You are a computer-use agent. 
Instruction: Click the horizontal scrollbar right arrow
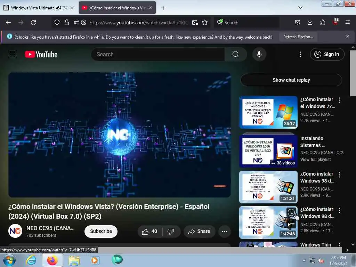(x=347, y=250)
